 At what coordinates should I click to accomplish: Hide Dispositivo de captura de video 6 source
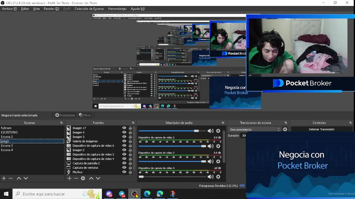[124, 146]
